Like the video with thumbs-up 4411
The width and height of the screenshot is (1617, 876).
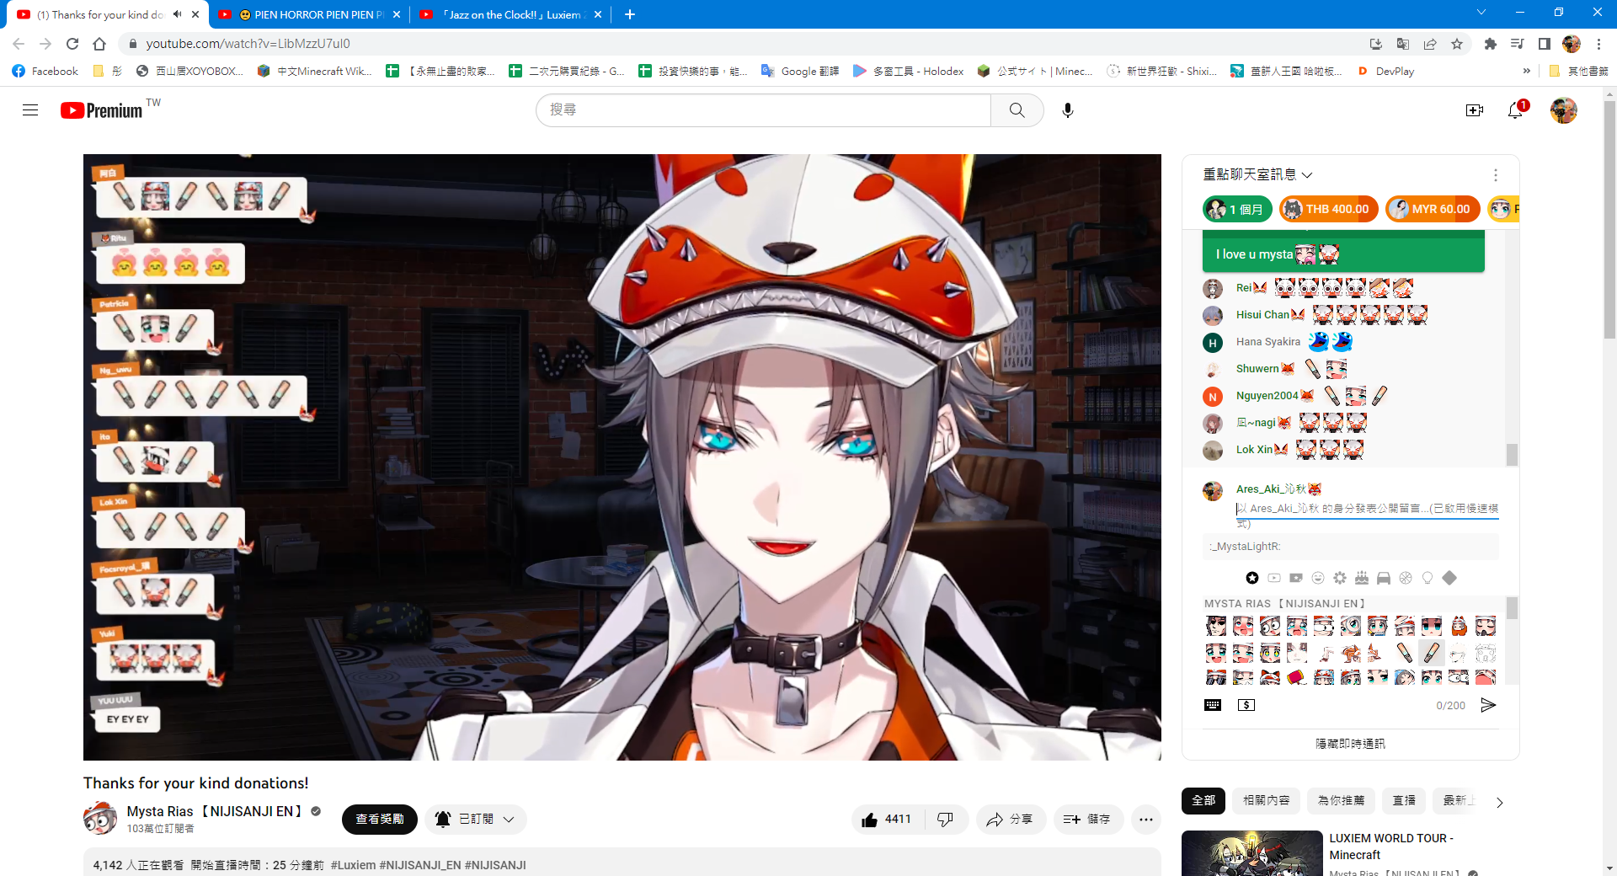tap(887, 820)
